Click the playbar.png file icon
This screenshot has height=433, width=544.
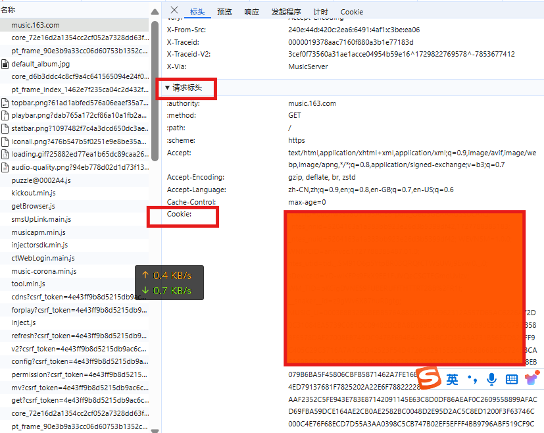5,116
